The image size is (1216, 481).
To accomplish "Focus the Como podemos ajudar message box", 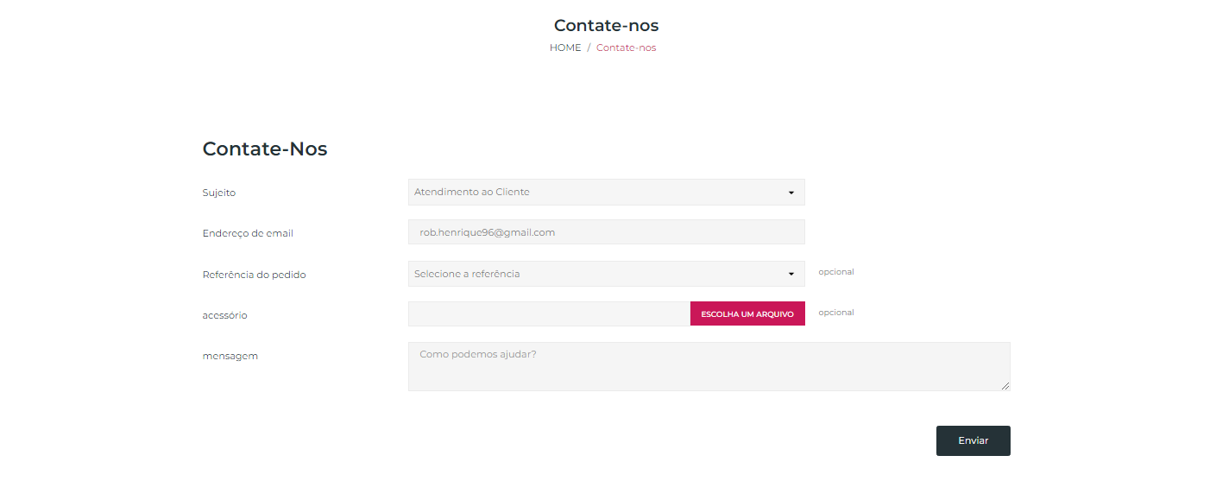I will coord(709,366).
